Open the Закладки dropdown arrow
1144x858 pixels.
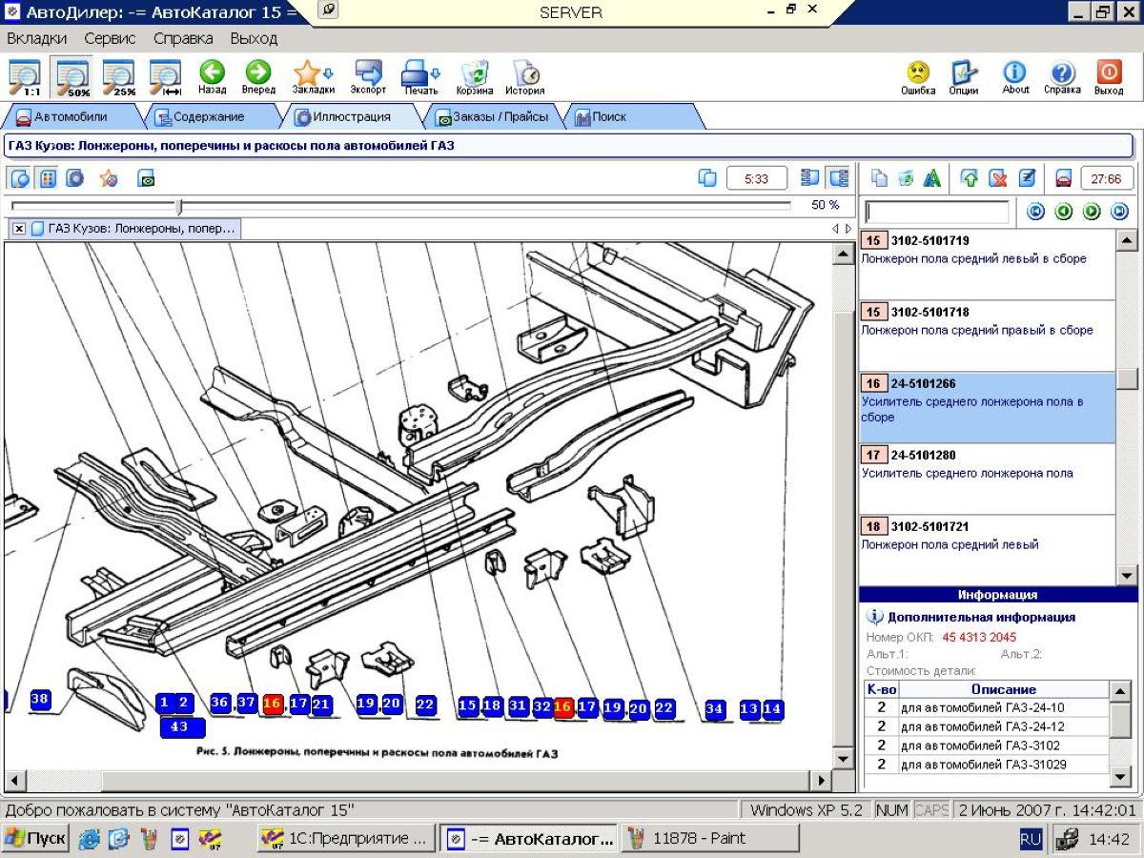[x=329, y=73]
